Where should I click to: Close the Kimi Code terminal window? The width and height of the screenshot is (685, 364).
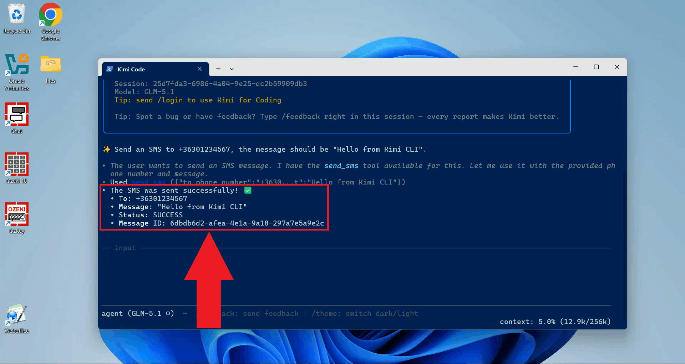click(x=617, y=67)
